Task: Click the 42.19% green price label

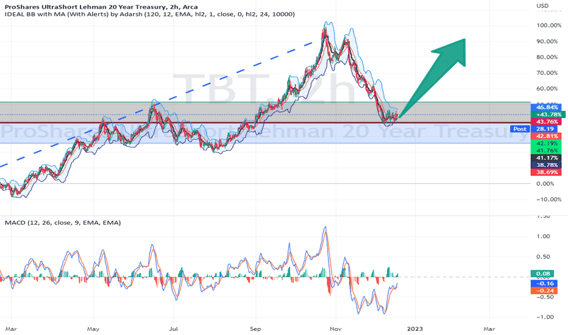Action: coord(547,143)
